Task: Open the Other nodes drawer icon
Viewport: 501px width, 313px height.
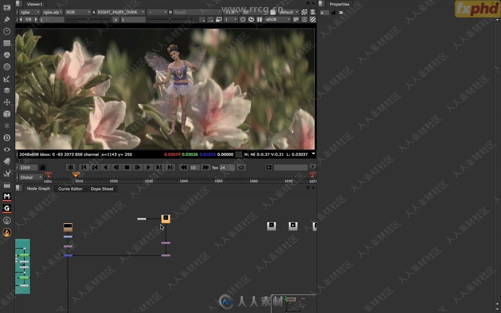Action: pos(7,185)
